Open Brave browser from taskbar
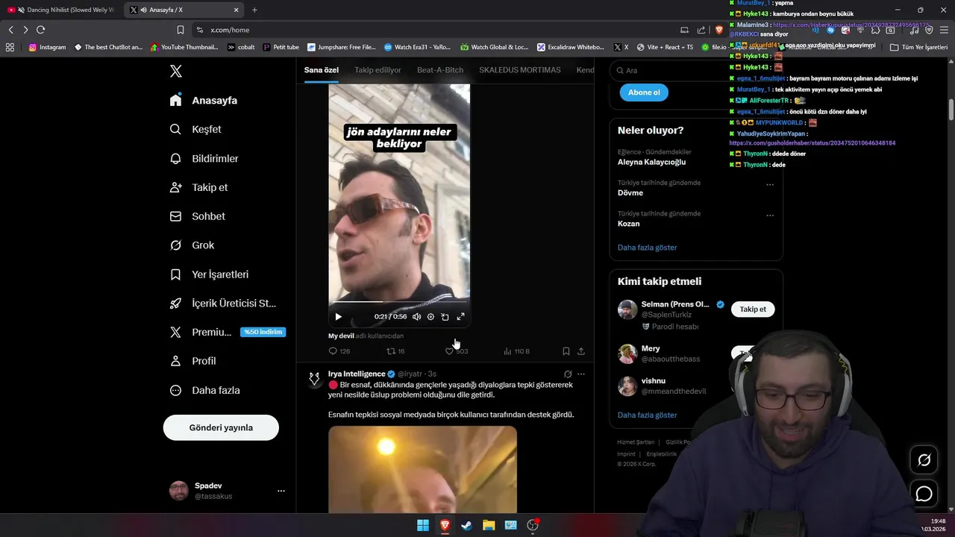The height and width of the screenshot is (537, 955). point(445,525)
